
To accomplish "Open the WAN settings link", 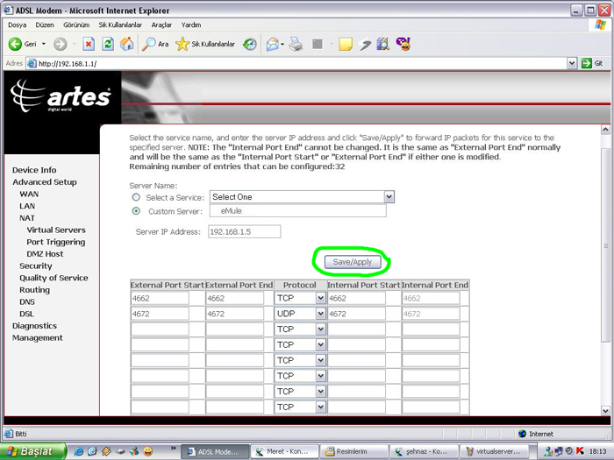I will tap(29, 194).
